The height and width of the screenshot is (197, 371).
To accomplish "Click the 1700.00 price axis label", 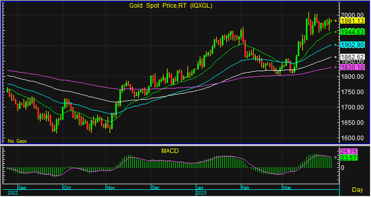I will point(352,107).
